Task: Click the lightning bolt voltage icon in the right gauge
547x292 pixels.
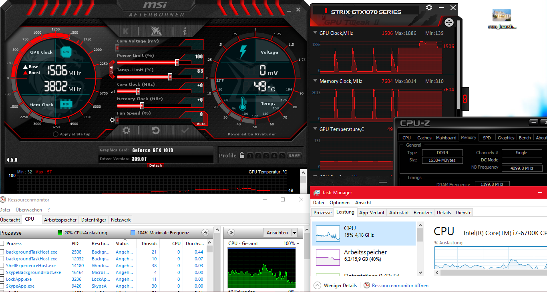Action: [x=243, y=52]
